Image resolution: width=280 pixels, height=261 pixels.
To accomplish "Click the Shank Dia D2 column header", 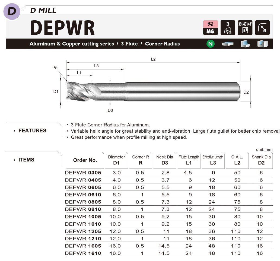I will tap(261, 160).
